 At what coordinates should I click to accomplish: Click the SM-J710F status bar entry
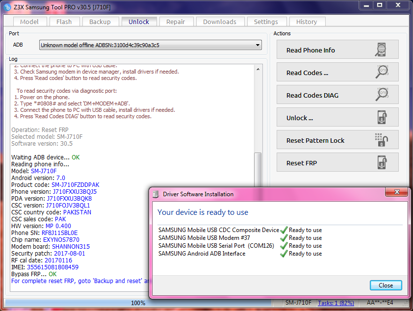click(x=298, y=303)
